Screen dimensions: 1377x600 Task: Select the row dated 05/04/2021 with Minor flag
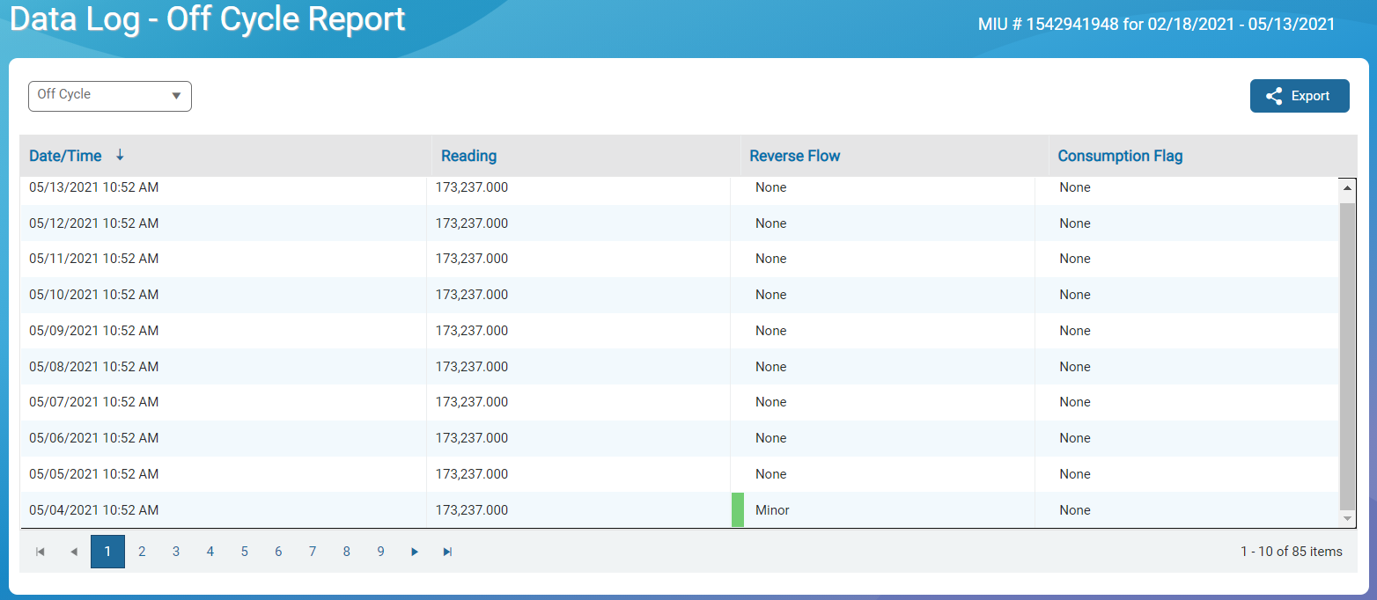[x=352, y=509]
